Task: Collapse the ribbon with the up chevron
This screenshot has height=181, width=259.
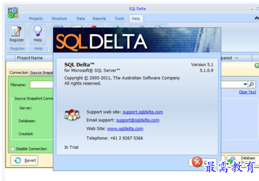Action: (x=257, y=18)
